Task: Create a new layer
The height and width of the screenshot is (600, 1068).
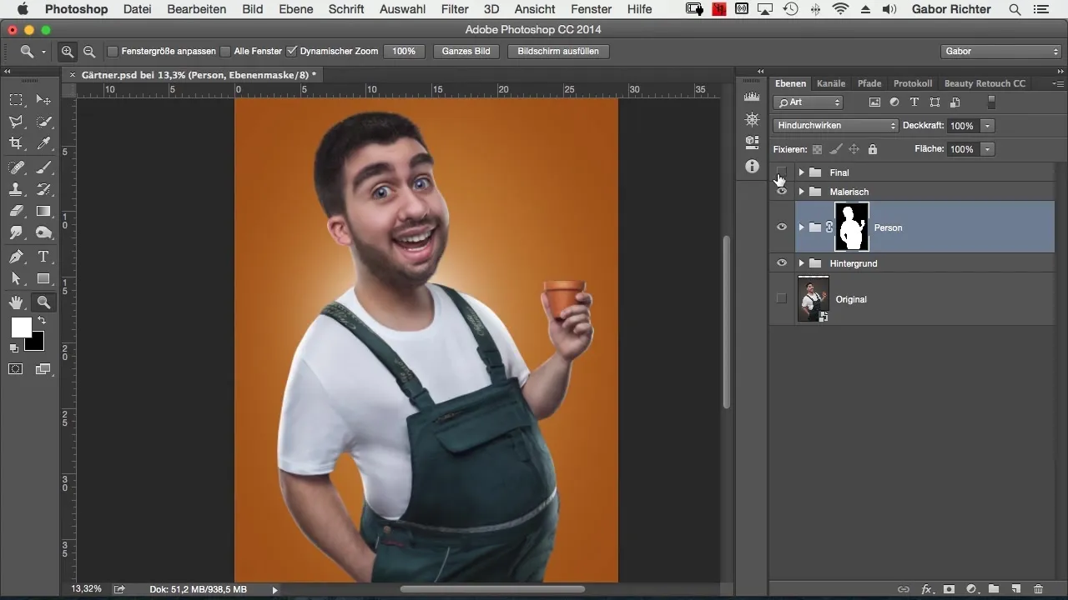Action: point(1015,589)
